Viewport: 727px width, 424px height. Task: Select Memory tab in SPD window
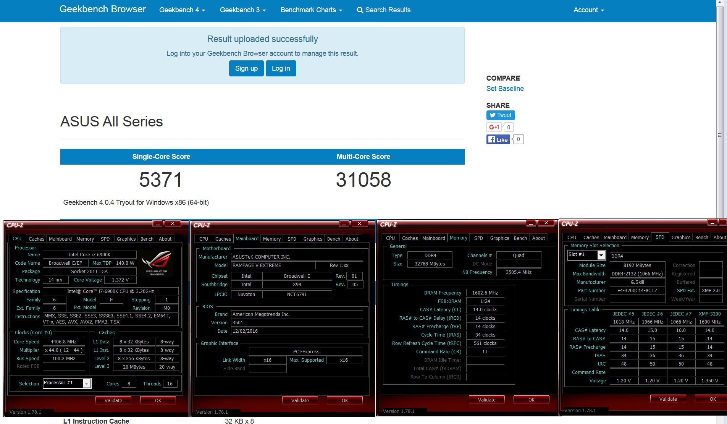pyautogui.click(x=640, y=237)
